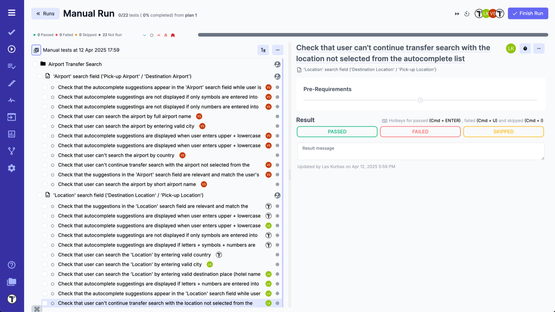Image resolution: width=555 pixels, height=312 pixels.
Task: Open the hamburger menu at the sidebar top
Action: (11, 12)
